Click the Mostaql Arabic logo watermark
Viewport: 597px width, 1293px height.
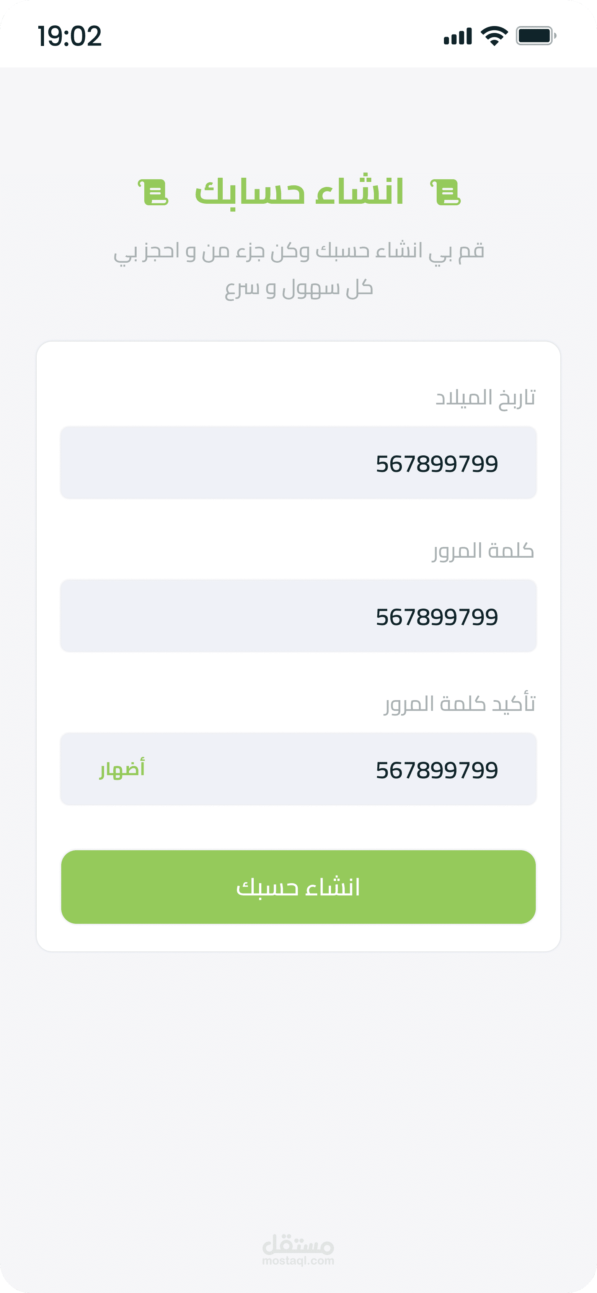click(298, 1244)
